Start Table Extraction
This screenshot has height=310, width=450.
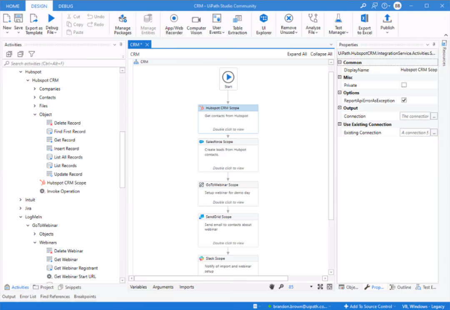237,25
